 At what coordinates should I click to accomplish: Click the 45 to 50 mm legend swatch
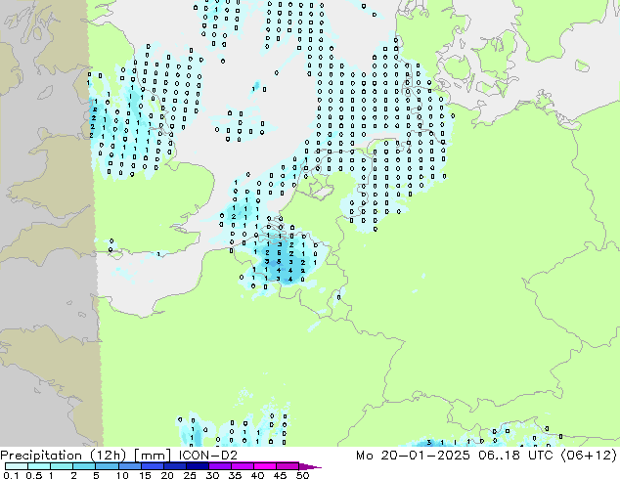(x=288, y=466)
